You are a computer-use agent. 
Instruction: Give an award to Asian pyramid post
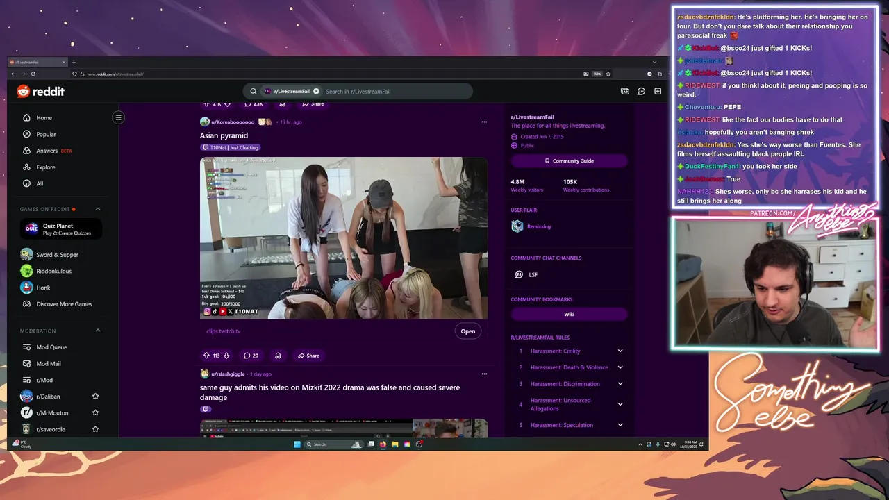[x=278, y=356]
